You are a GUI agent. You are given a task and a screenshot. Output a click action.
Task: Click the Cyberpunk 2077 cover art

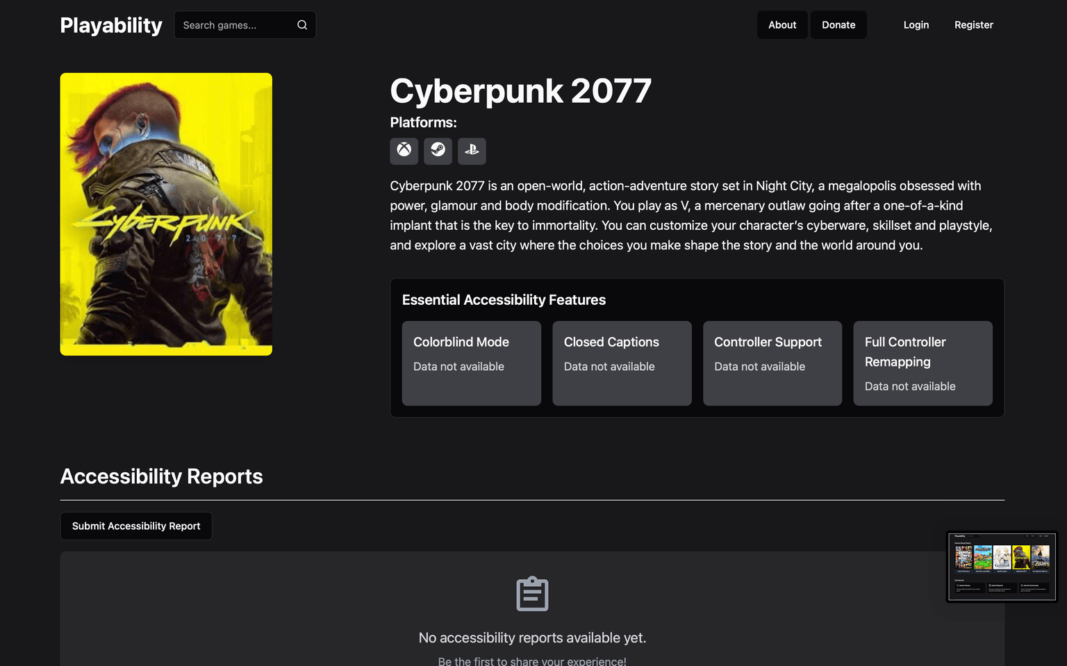[166, 214]
